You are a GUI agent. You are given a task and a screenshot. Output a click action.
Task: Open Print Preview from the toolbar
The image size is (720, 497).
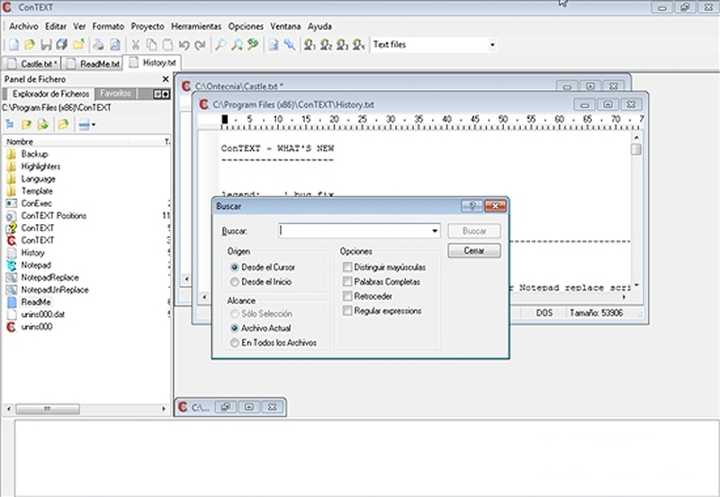point(115,44)
